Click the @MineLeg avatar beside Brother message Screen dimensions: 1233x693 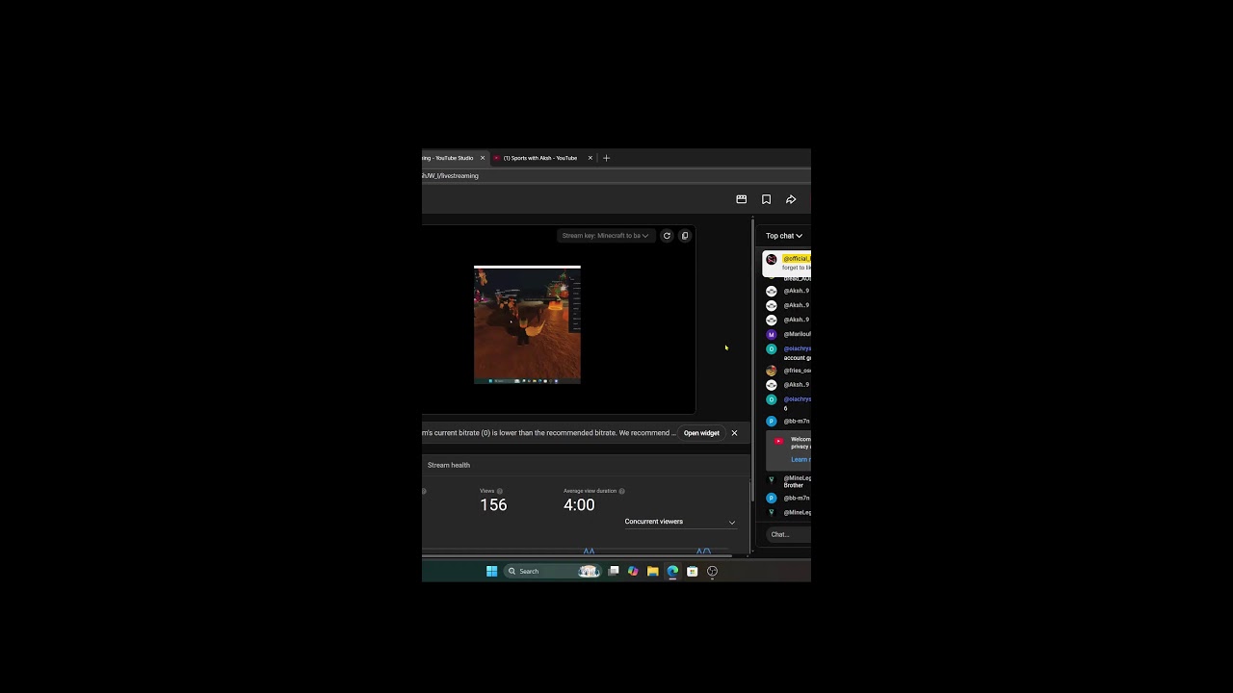(772, 479)
